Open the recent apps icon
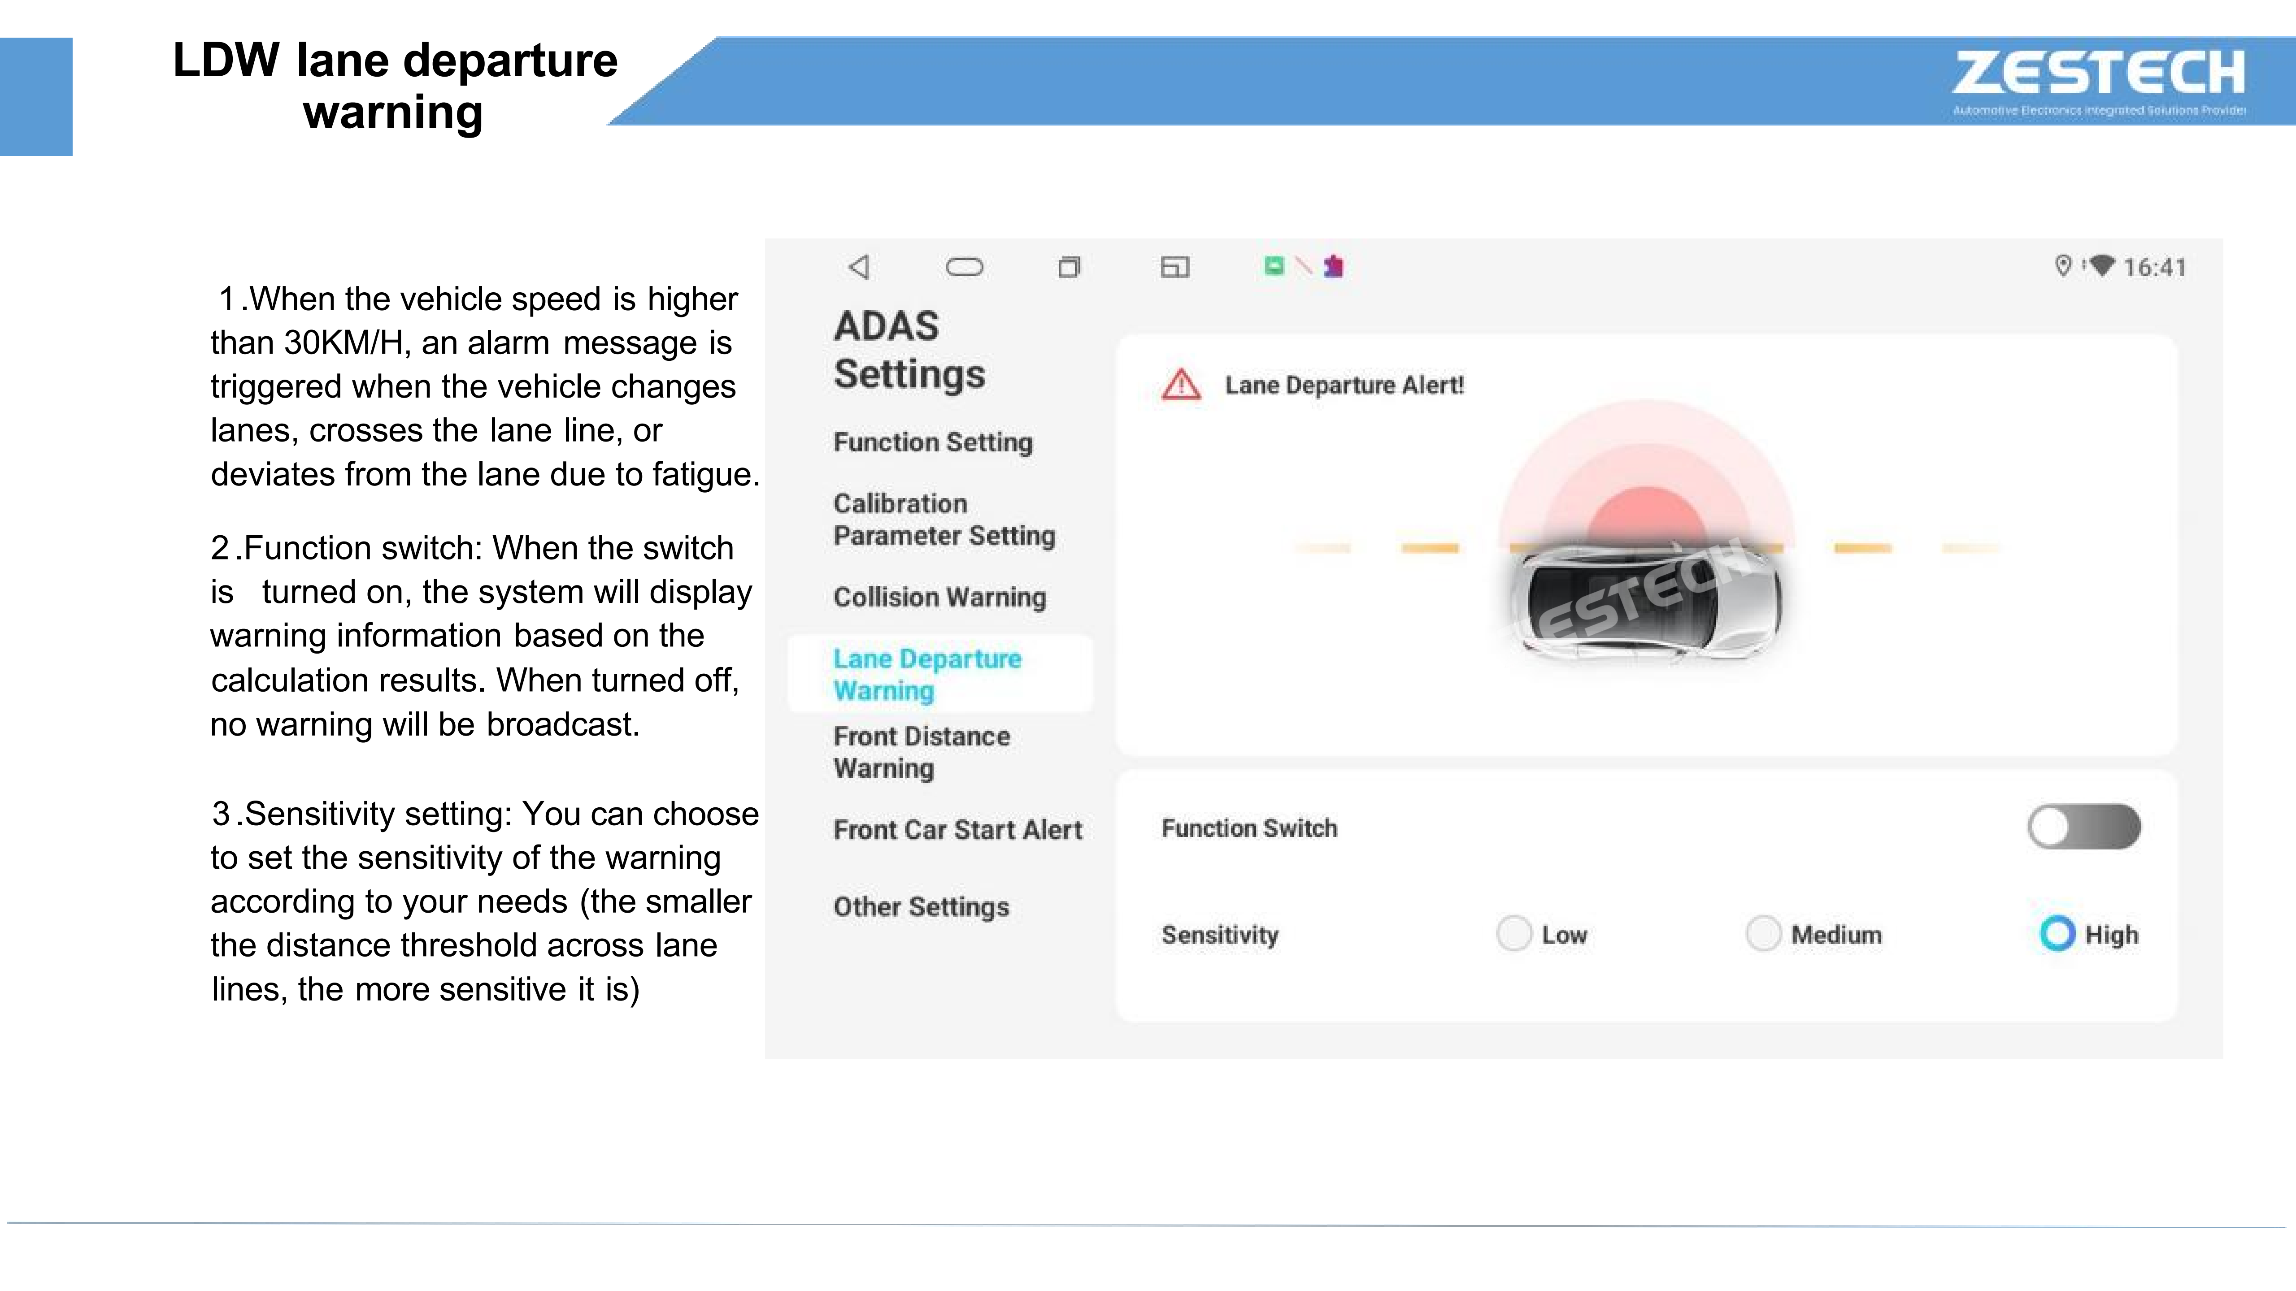Screen dimensions: 2296x1291 coord(1069,266)
